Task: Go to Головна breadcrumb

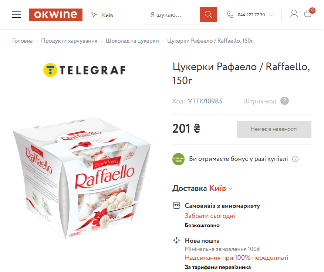Action: [23, 41]
